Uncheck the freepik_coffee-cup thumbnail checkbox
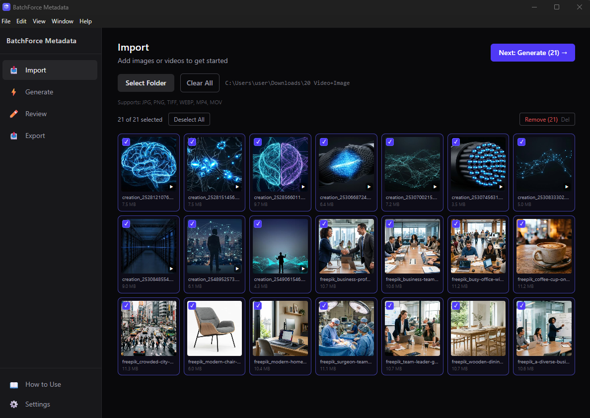The height and width of the screenshot is (418, 590). pos(521,223)
